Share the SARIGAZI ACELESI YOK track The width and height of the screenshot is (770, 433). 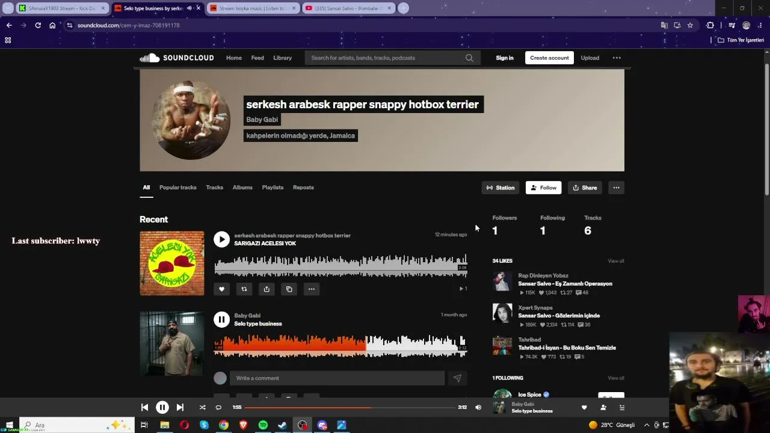[x=266, y=289]
